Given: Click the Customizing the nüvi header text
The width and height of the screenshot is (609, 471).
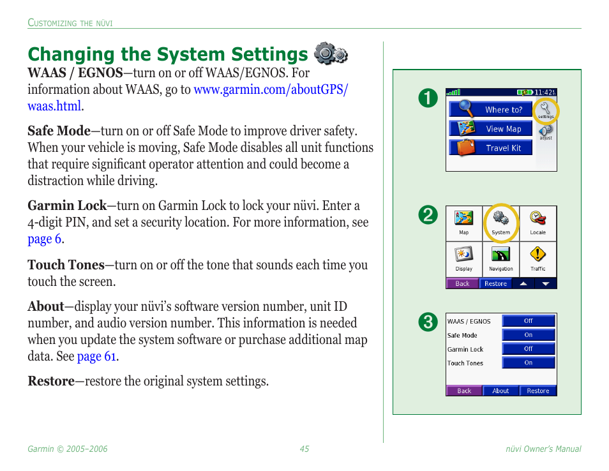Looking at the screenshot, I should (70, 23).
